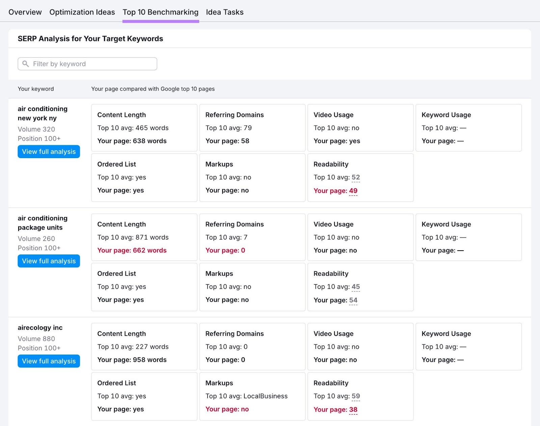
Task: Click View full analysis for air conditioning new york ny
Action: (49, 151)
